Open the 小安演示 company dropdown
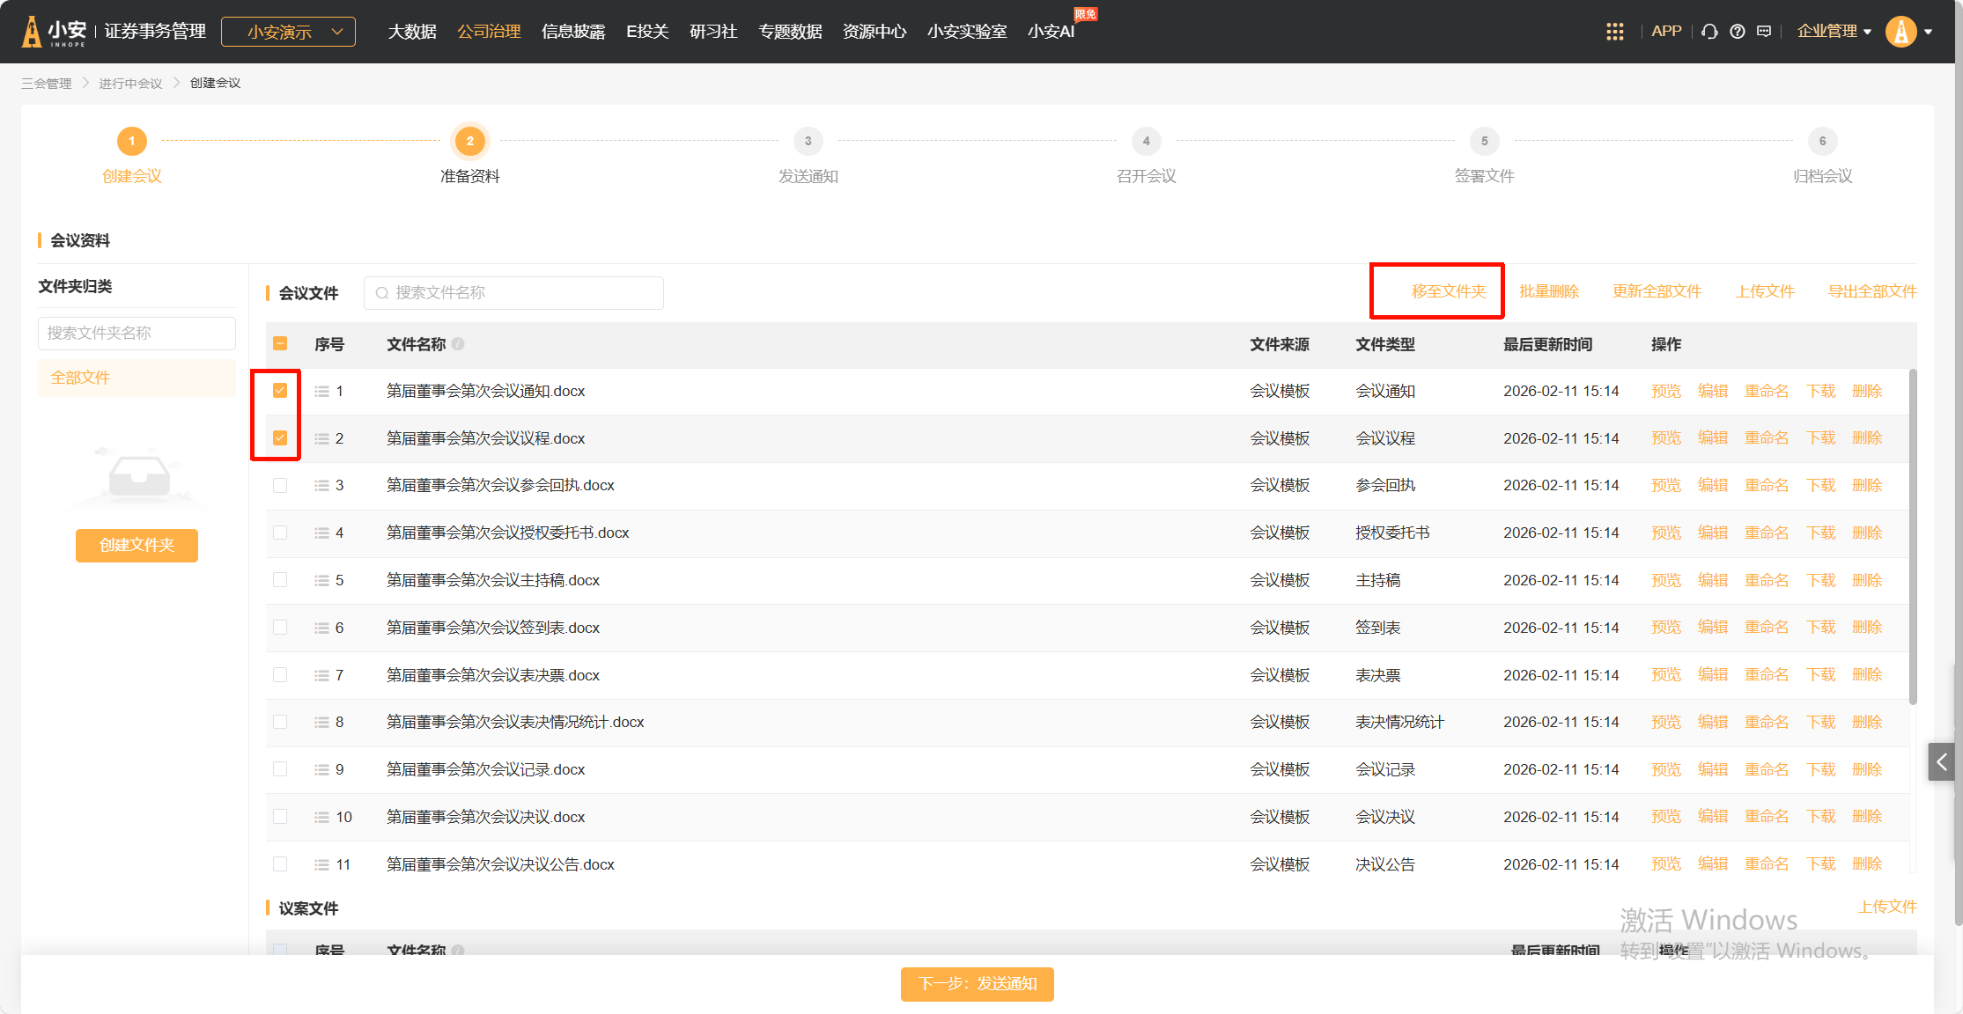 click(288, 32)
